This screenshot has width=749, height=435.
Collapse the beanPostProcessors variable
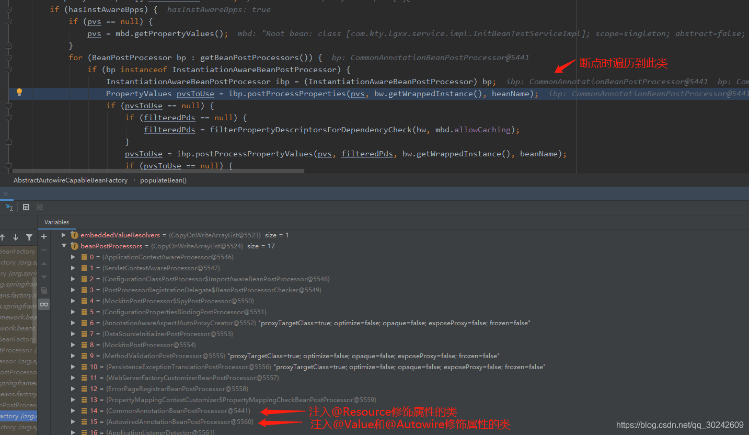click(64, 246)
